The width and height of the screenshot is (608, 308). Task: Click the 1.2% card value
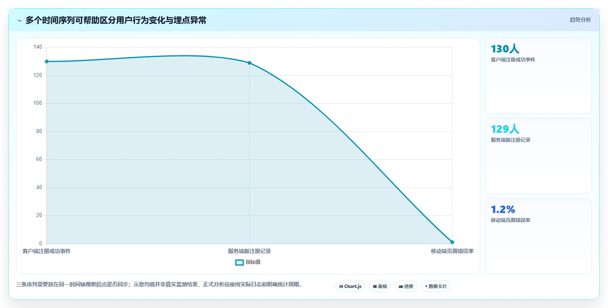coord(503,209)
